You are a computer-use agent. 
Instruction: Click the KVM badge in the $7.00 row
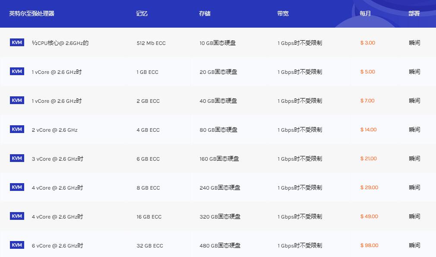click(17, 100)
